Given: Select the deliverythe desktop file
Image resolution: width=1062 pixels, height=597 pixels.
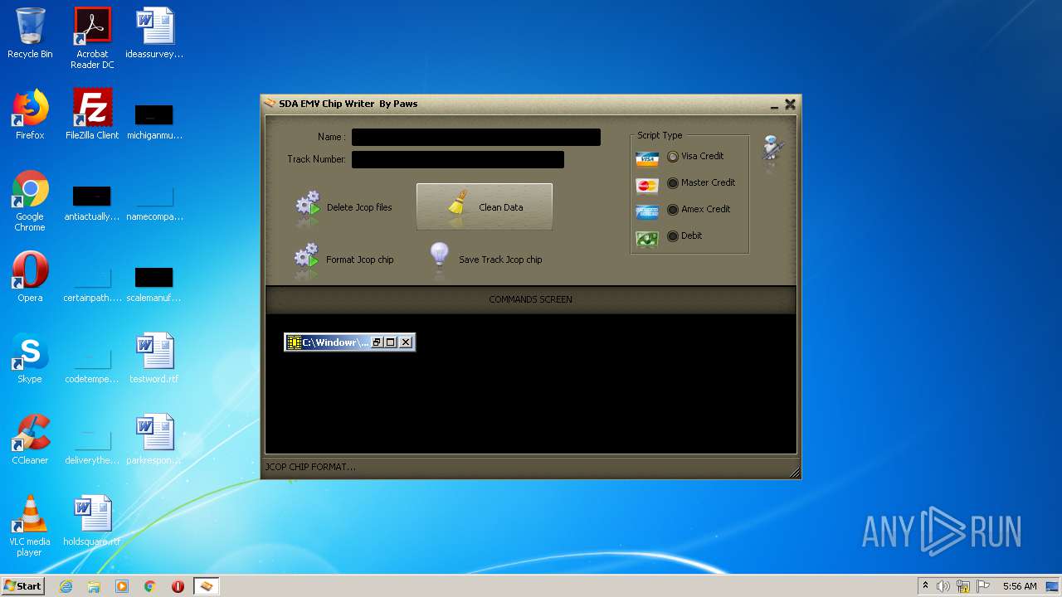Looking at the screenshot, I should point(92,445).
